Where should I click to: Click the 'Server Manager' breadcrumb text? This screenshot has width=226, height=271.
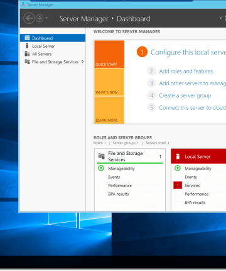84,19
